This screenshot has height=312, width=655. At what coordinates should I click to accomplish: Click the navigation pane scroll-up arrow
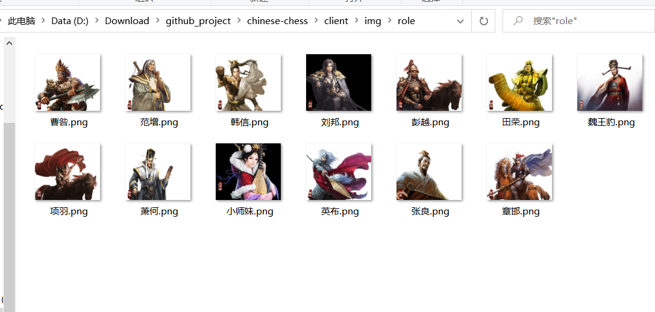pos(10,43)
